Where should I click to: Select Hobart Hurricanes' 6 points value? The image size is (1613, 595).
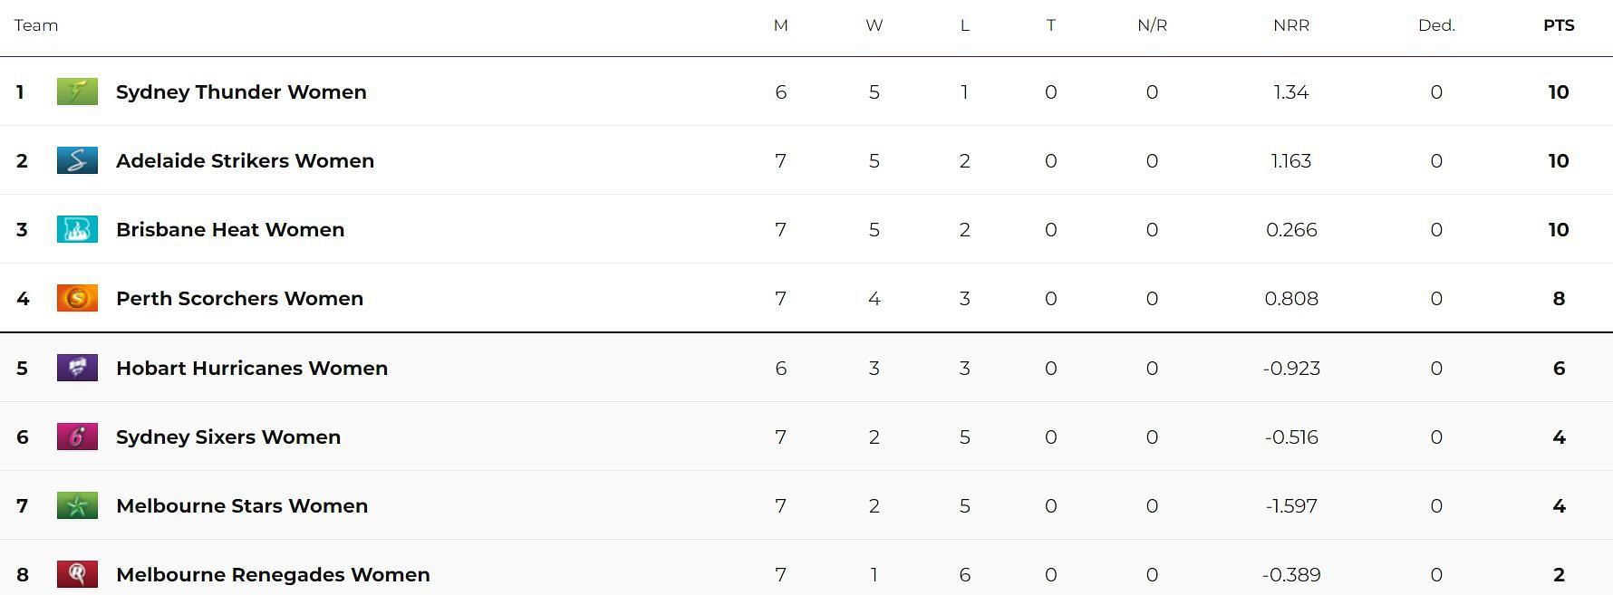1559,368
